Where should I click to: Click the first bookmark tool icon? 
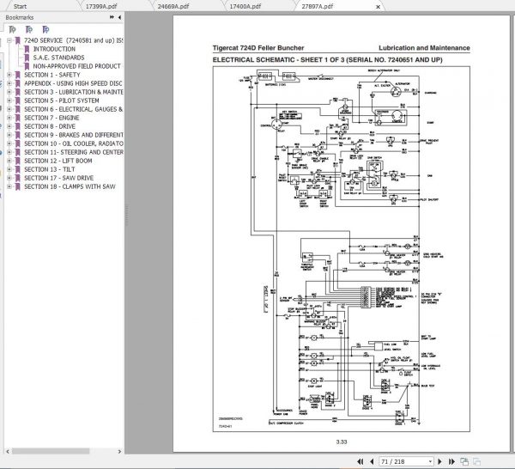[12, 29]
